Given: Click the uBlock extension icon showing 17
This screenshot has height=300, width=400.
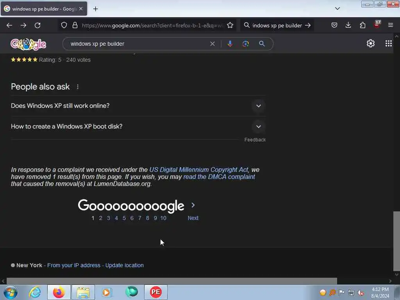Looking at the screenshot, I should point(377,25).
